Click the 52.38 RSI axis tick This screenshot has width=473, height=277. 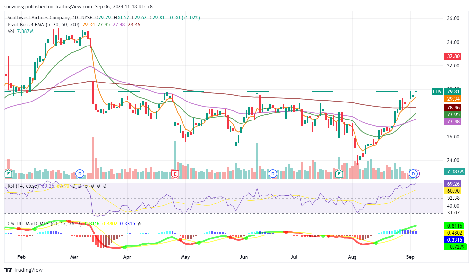pyautogui.click(x=453, y=198)
